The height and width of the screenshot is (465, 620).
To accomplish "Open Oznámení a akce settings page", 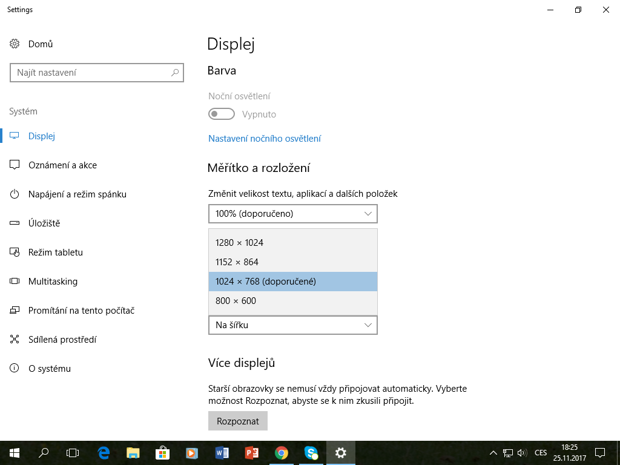I will pos(62,165).
